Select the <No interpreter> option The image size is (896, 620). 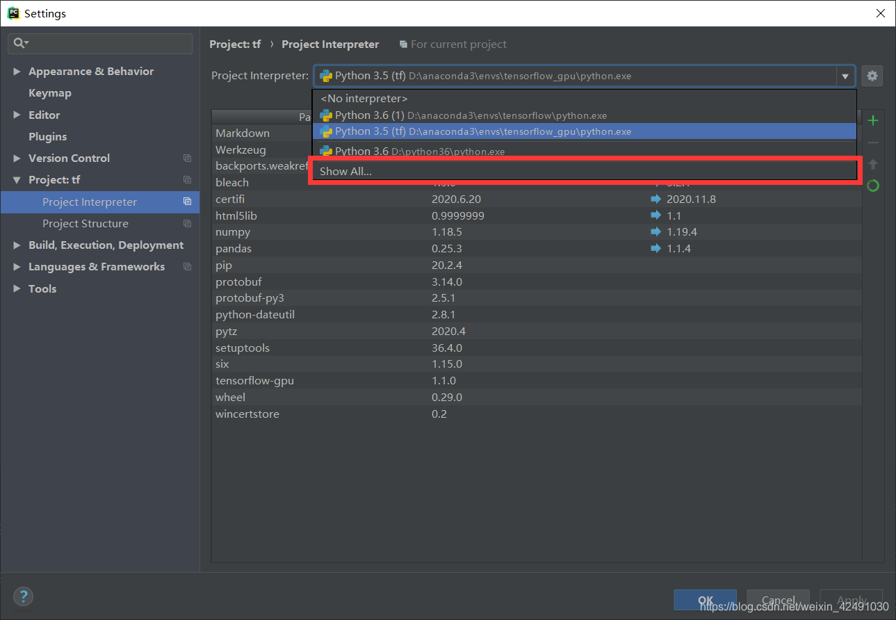point(584,99)
